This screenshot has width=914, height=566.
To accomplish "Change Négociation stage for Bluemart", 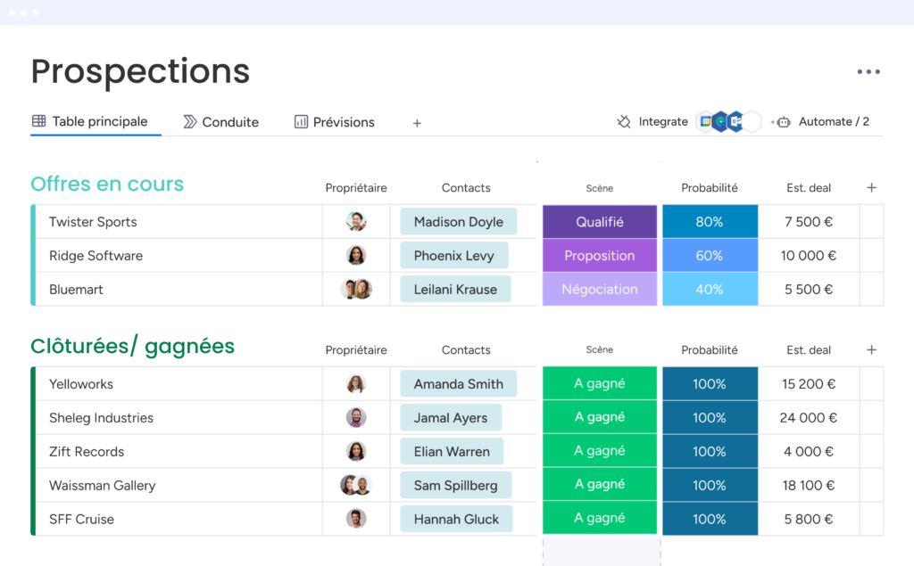I will point(599,289).
